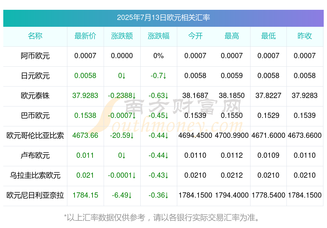Click the high price 0.1550

(232, 115)
